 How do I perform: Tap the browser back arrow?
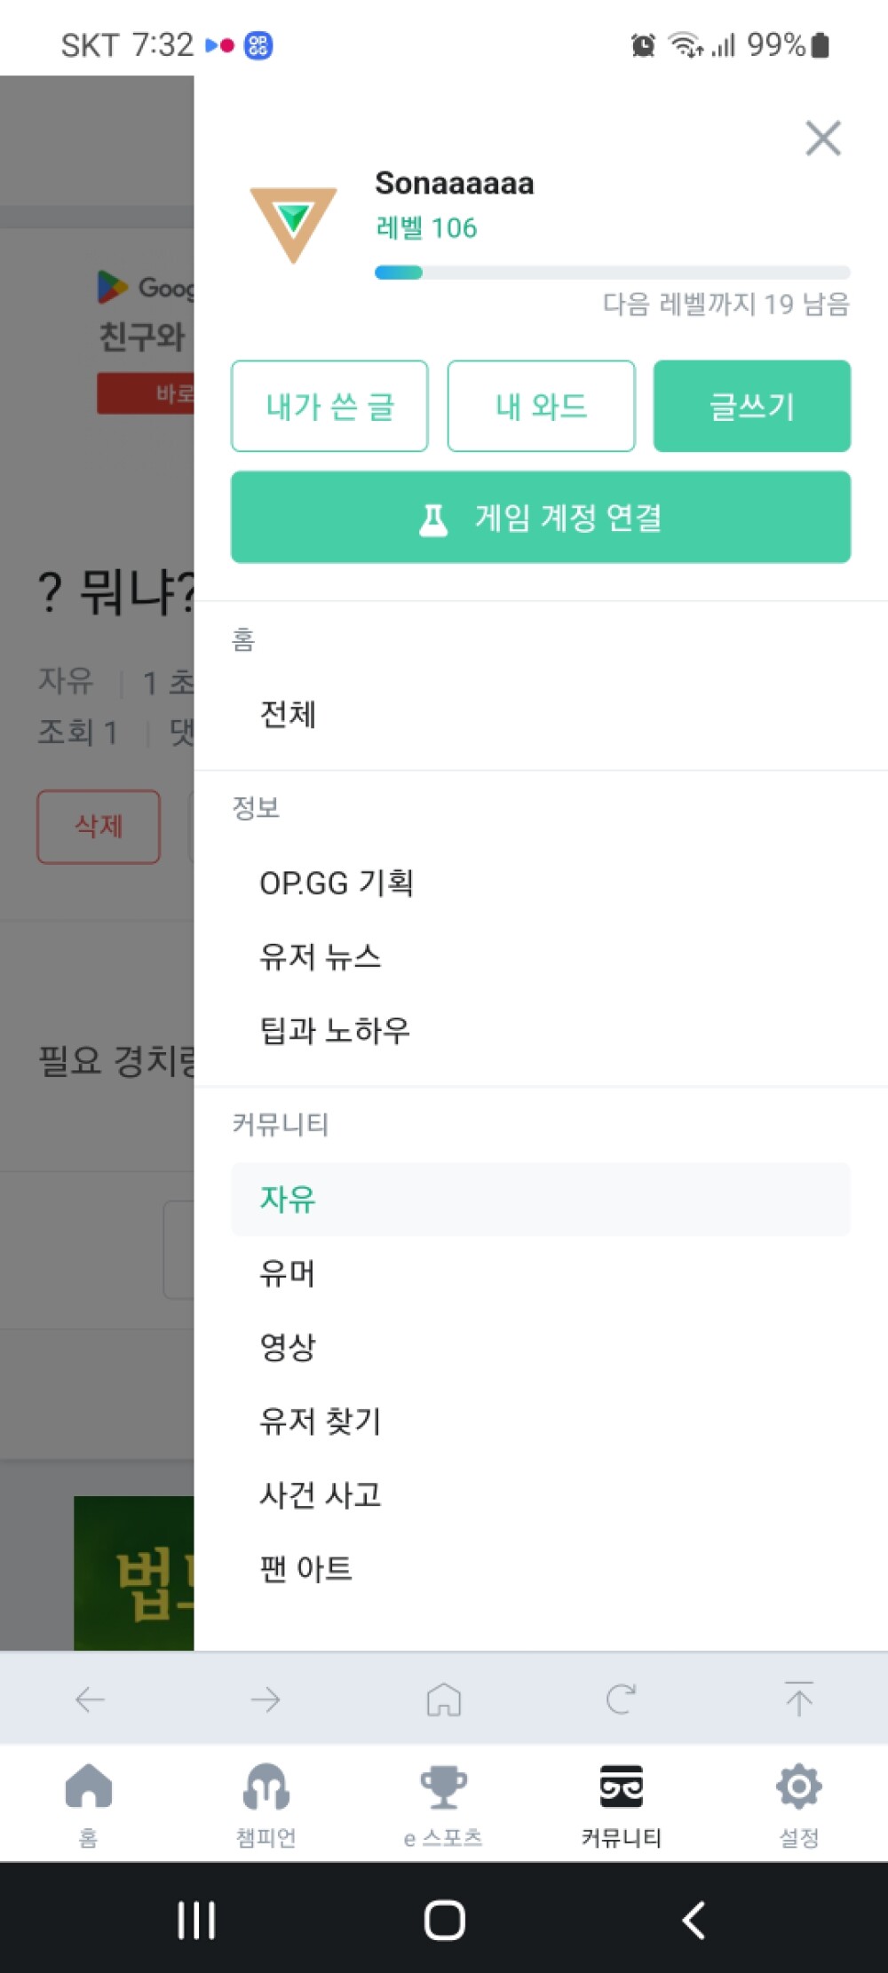click(x=90, y=1700)
